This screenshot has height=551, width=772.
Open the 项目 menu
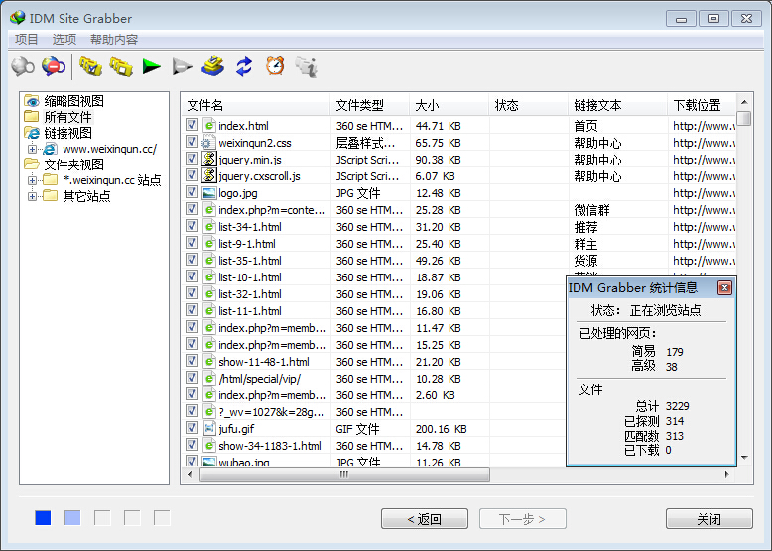coord(27,40)
